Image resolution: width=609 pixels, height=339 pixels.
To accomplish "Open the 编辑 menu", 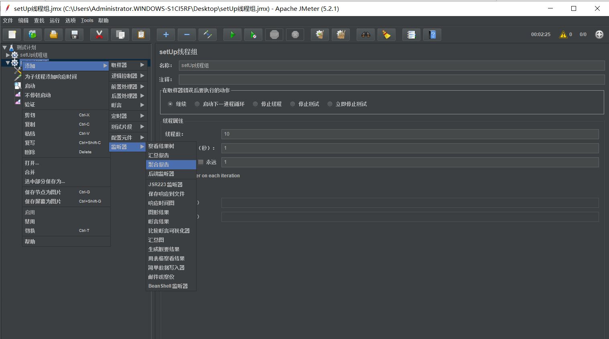I will [23, 20].
